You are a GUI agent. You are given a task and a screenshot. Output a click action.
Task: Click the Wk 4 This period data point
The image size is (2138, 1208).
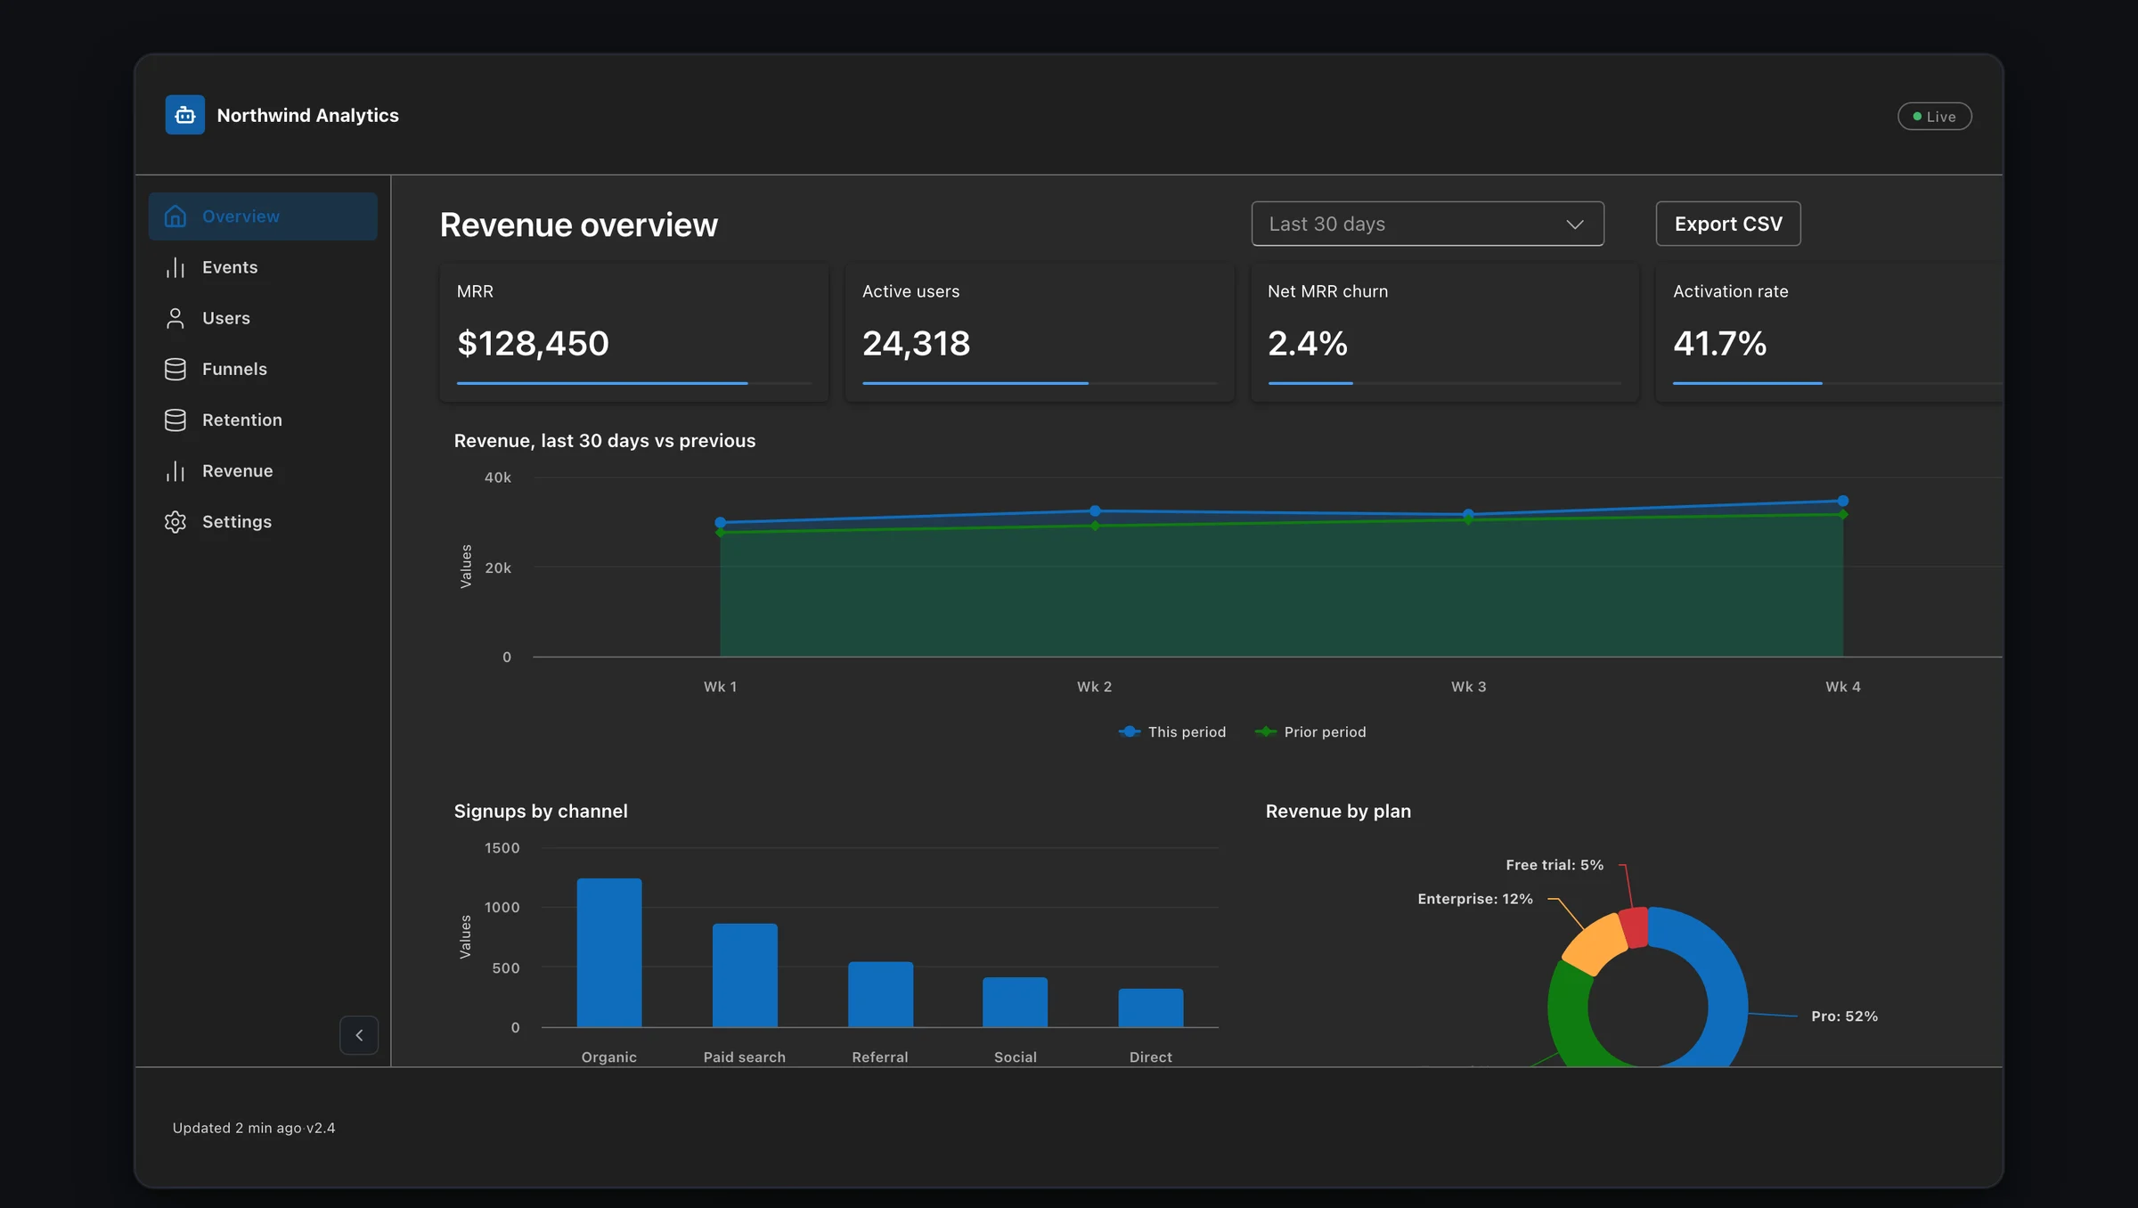[1843, 501]
